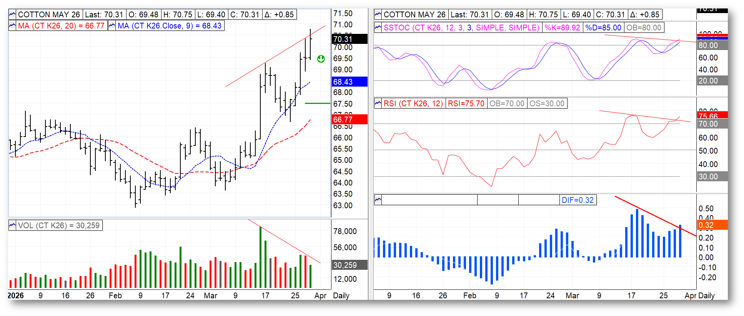Viewport: 744px width, 316px height.
Task: Click the OB=80.00 overbought box
Action: [x=644, y=28]
